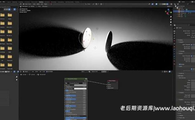Click the node editor pan hand icon
195x120 pixels.
(17, 80)
